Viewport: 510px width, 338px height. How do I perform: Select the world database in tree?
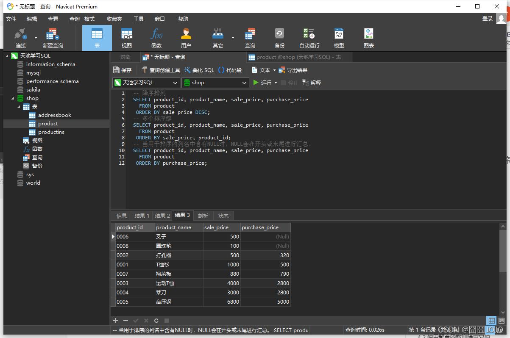[x=33, y=183]
